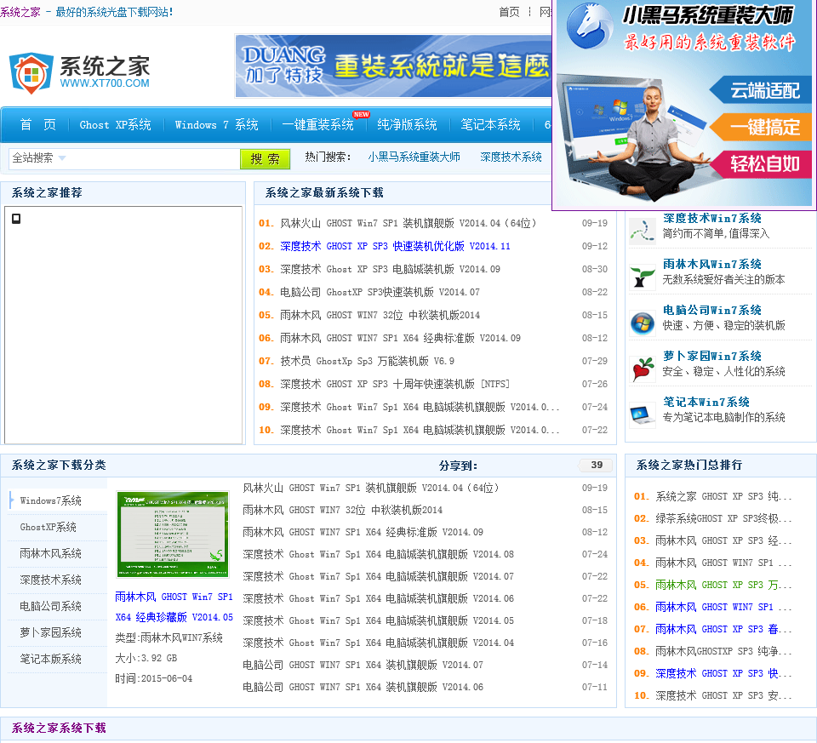Open 深度技术 Ghost Win7 X64 电脑城装机旗舰版 V2014.05

pyautogui.click(x=378, y=621)
